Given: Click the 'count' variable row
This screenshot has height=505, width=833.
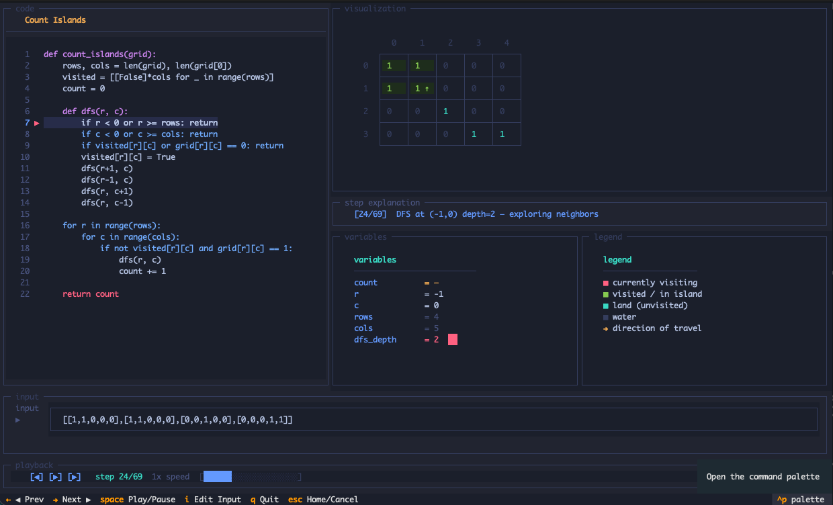Looking at the screenshot, I should click(396, 283).
